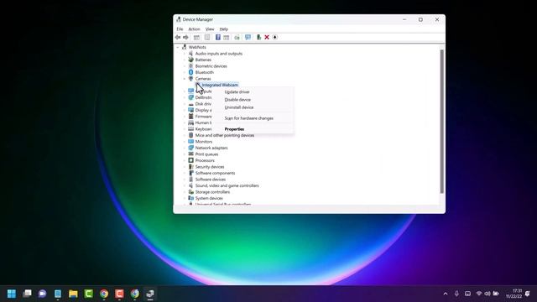Open the View menu

tap(210, 29)
